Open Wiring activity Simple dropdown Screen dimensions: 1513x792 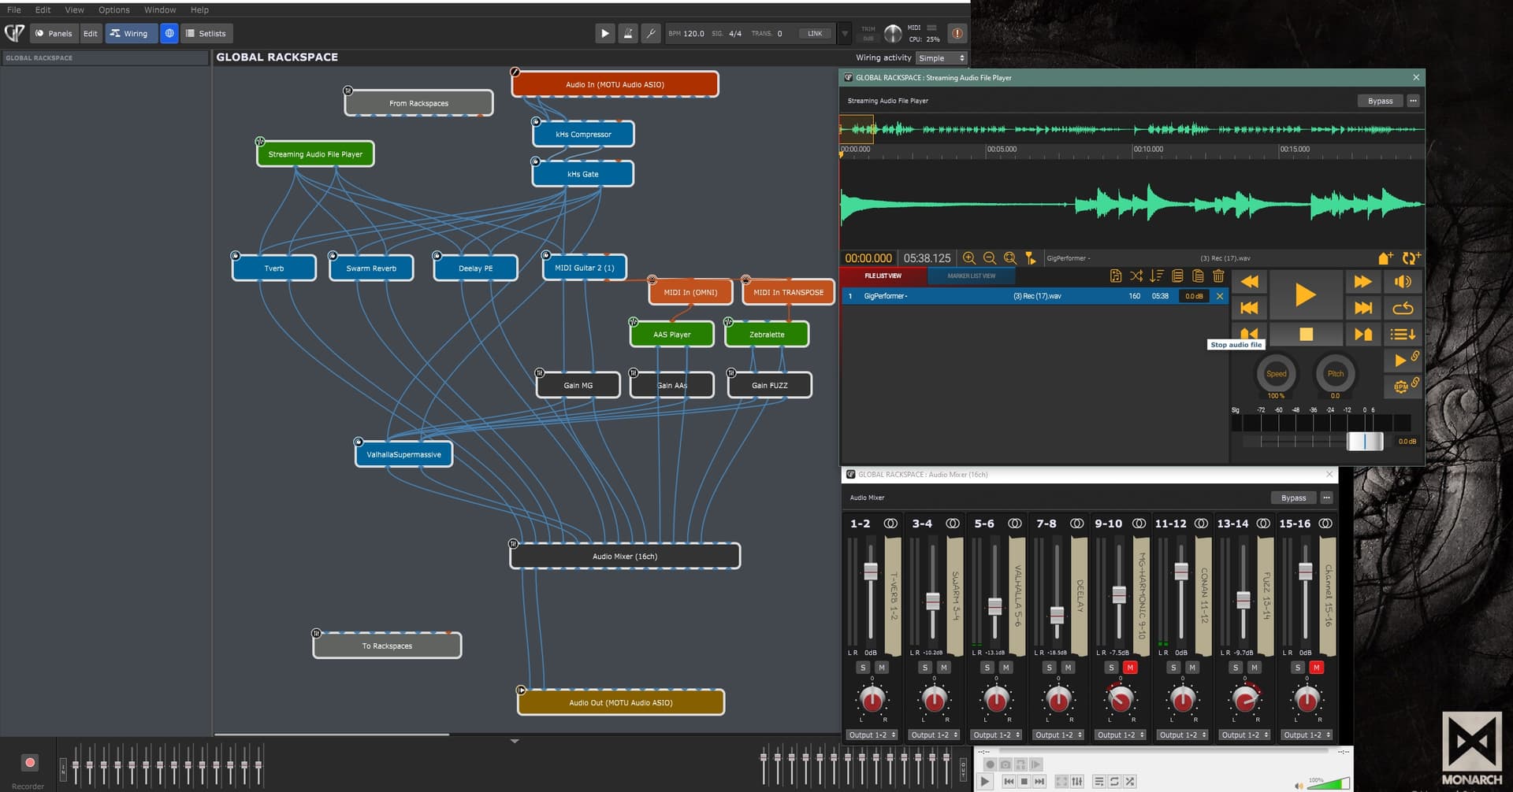[x=942, y=58]
